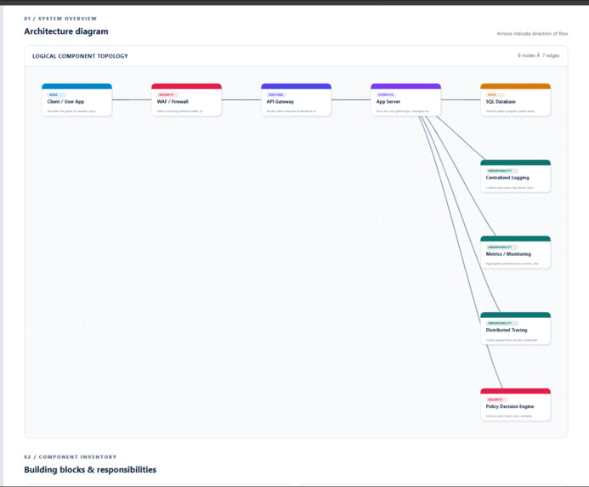The image size is (589, 487).
Task: Select the SQL Database node
Action: coord(516,99)
